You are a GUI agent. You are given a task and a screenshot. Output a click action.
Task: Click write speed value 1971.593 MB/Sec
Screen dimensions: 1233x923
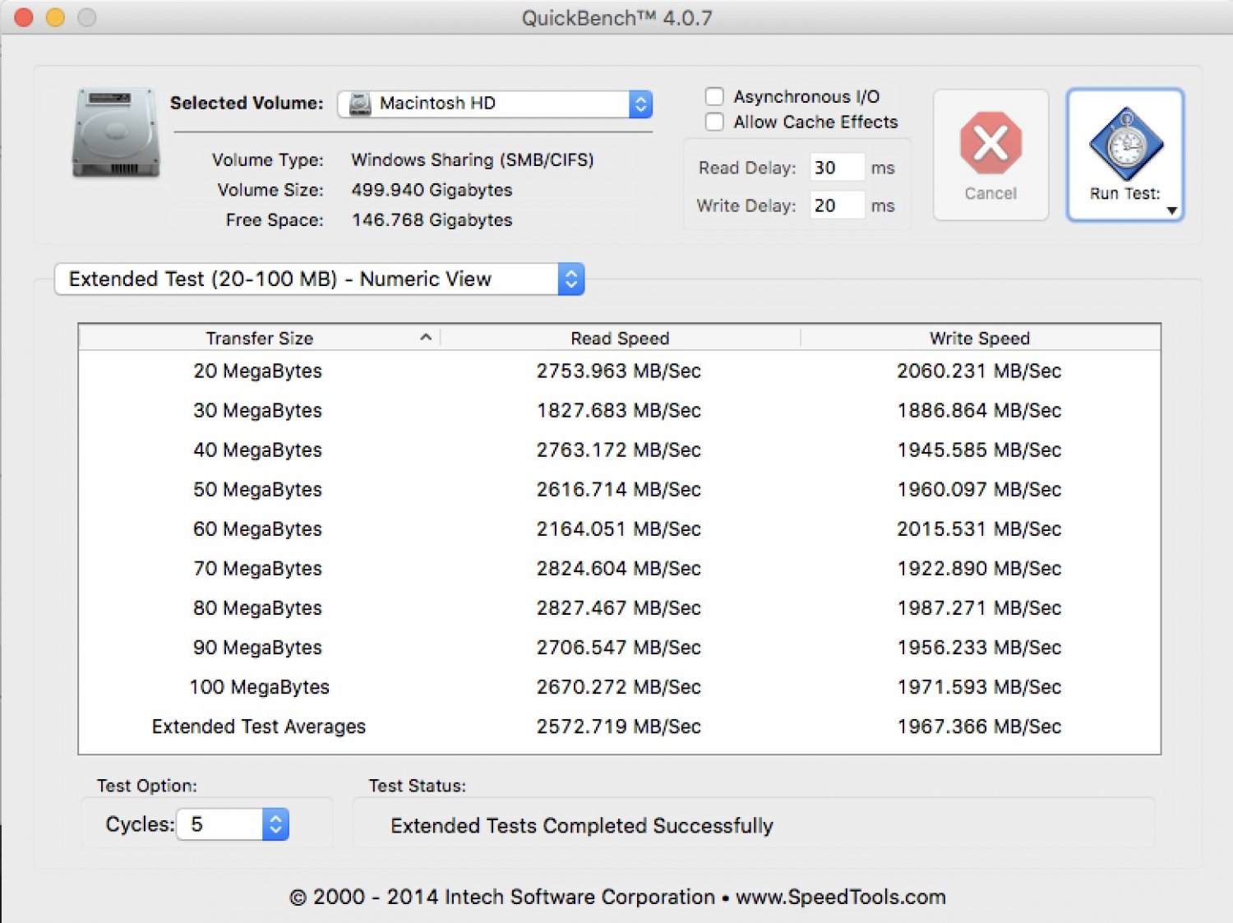[x=979, y=687]
